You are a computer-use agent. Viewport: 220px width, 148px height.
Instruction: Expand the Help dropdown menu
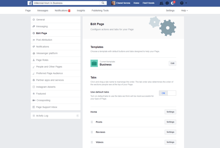[184, 11]
